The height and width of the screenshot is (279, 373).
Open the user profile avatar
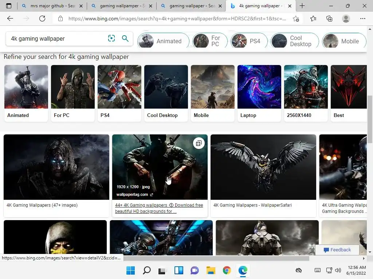click(x=346, y=19)
